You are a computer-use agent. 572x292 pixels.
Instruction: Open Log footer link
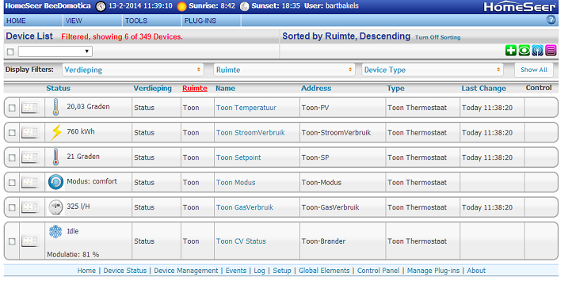coord(259,271)
